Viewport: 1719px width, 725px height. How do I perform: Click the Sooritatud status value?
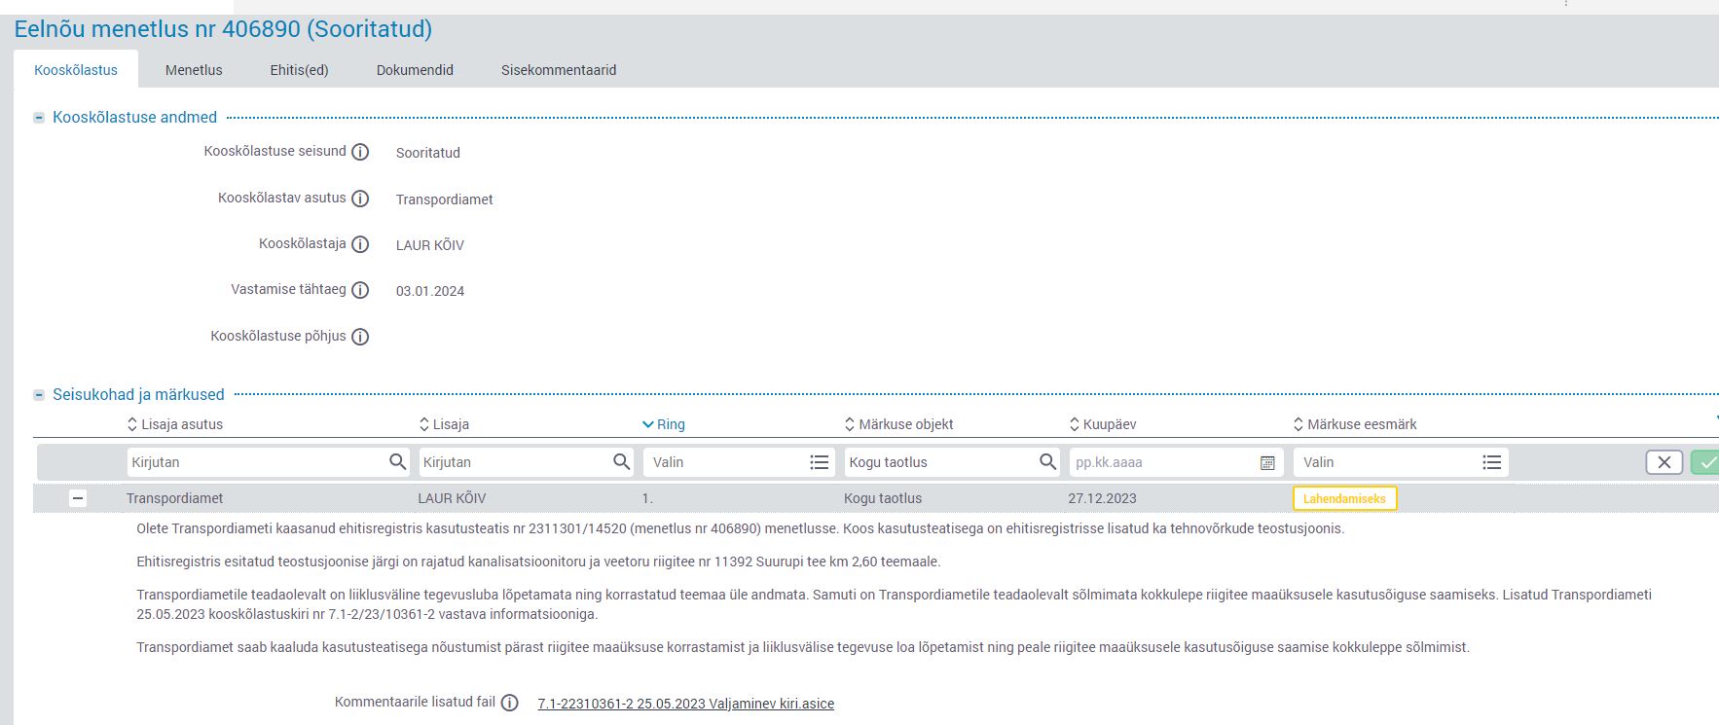coord(428,153)
